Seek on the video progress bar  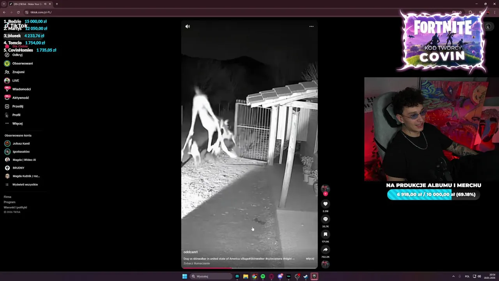(x=249, y=268)
